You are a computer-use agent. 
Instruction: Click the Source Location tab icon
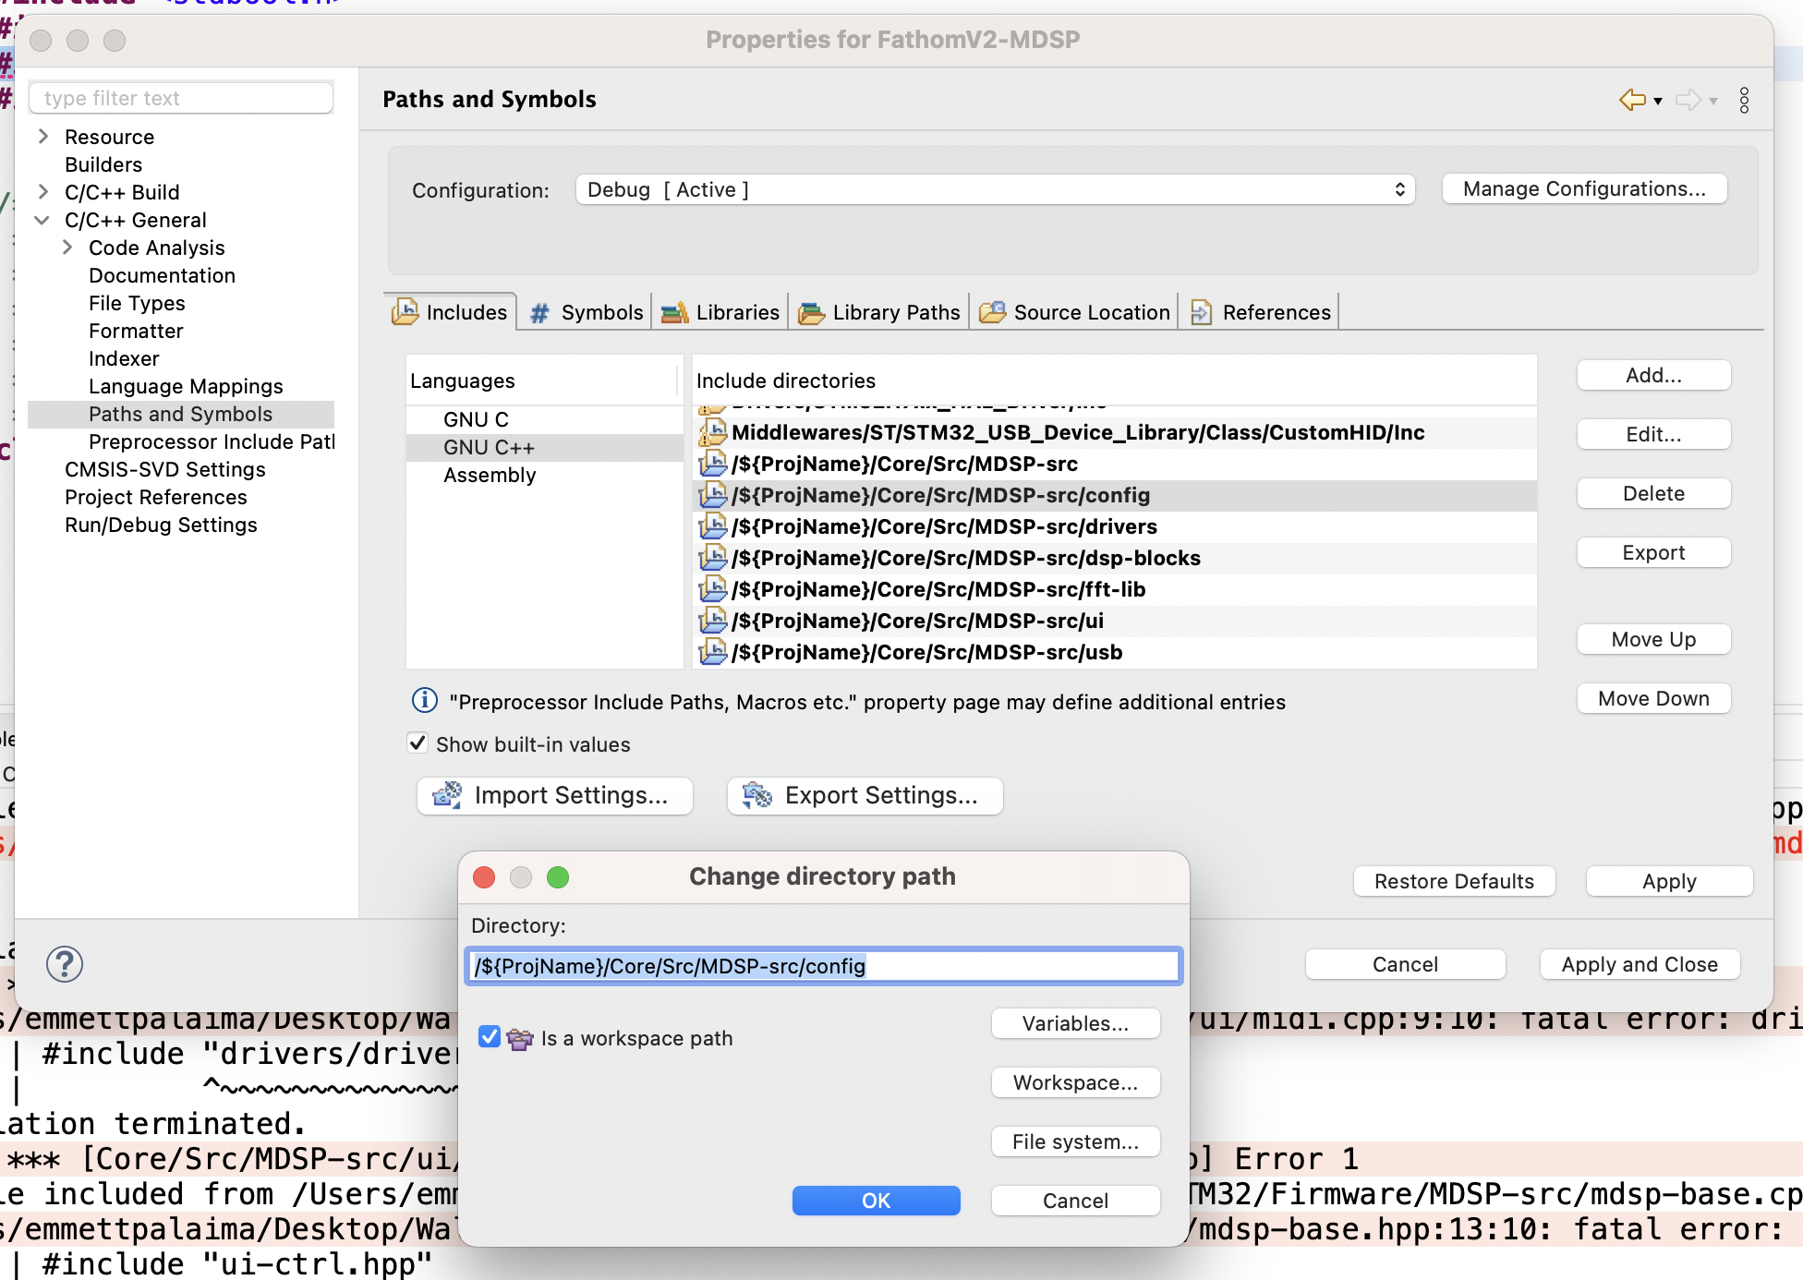[x=991, y=312]
